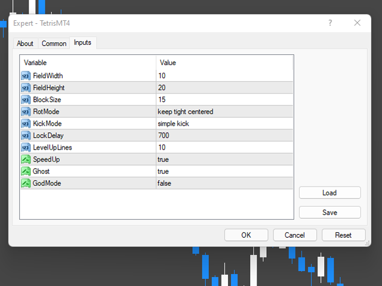Image resolution: width=382 pixels, height=286 pixels.
Task: Close the Expert TetrisMT4 dialog
Action: pyautogui.click(x=357, y=23)
